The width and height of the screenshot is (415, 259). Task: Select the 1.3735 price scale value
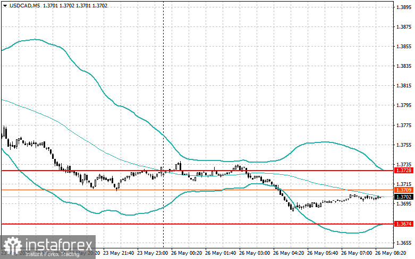[404, 165]
